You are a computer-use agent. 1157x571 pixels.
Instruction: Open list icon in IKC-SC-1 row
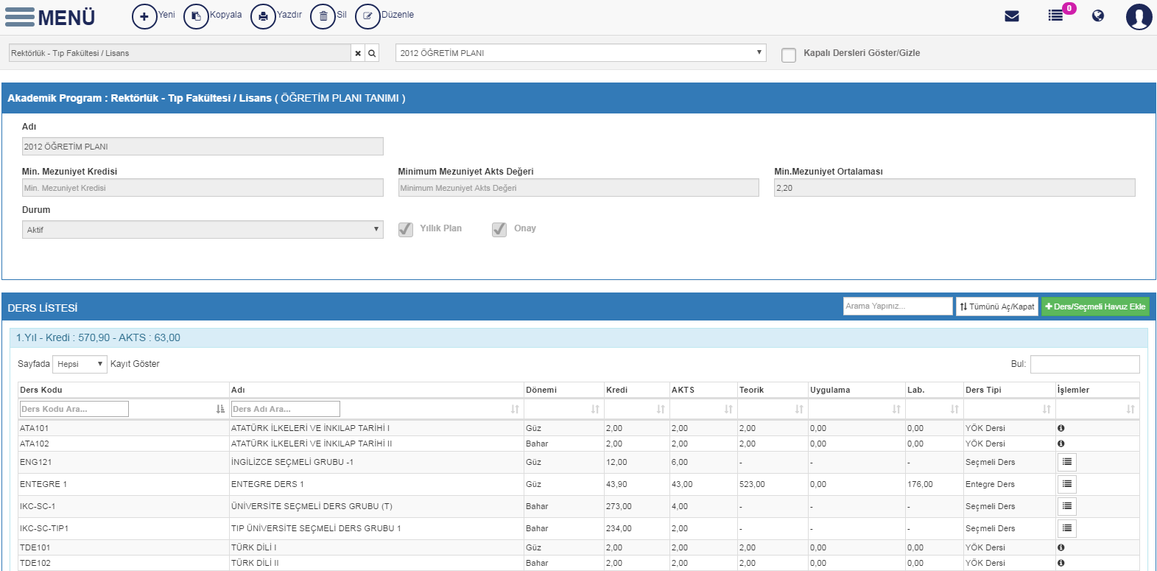tap(1067, 506)
